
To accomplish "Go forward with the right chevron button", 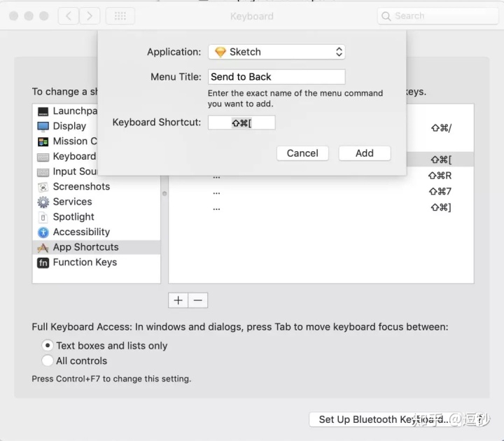I will (x=90, y=15).
